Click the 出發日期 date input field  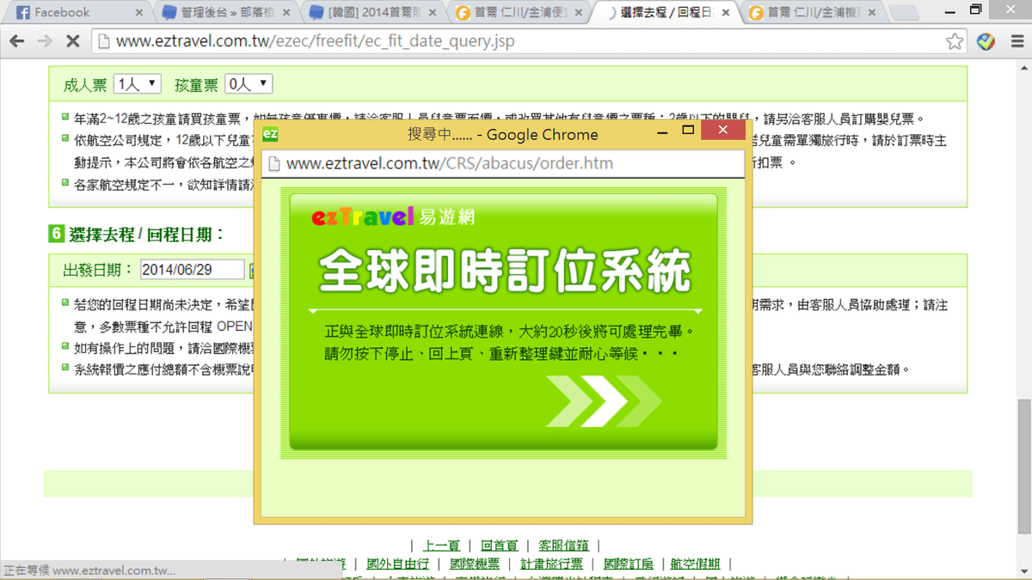click(192, 270)
